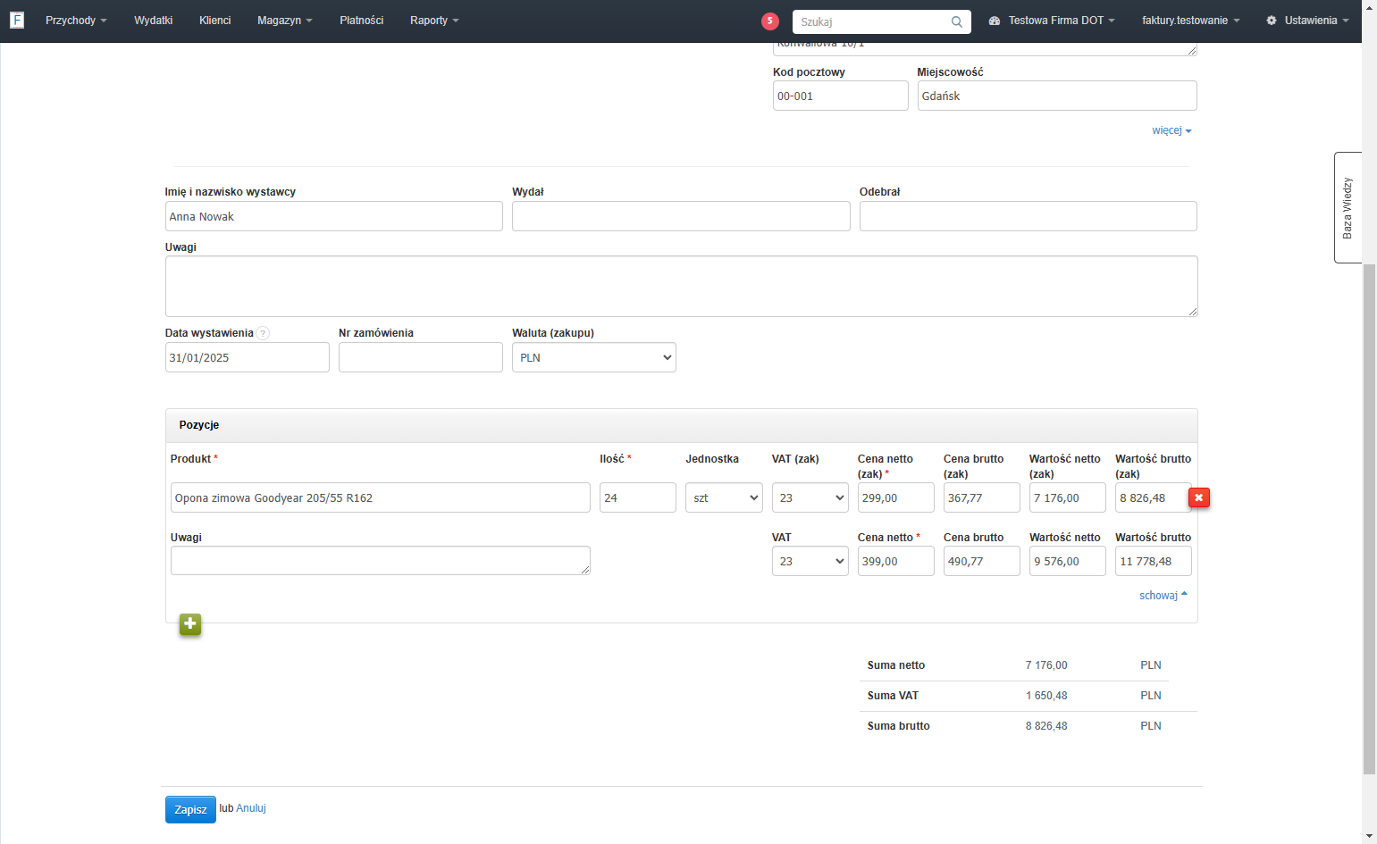Expand więcej address options

pyautogui.click(x=1171, y=130)
